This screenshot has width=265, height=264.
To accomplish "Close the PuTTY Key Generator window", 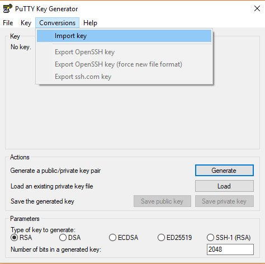I will coord(257,8).
